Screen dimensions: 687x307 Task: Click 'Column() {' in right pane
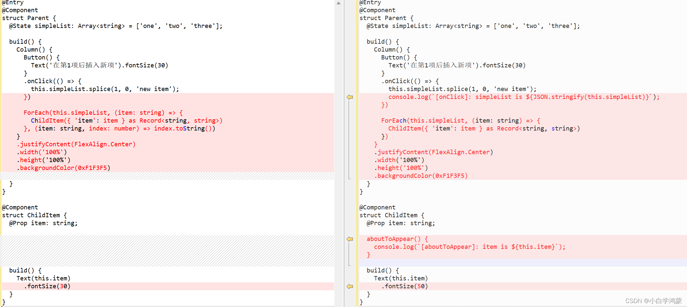coord(392,50)
